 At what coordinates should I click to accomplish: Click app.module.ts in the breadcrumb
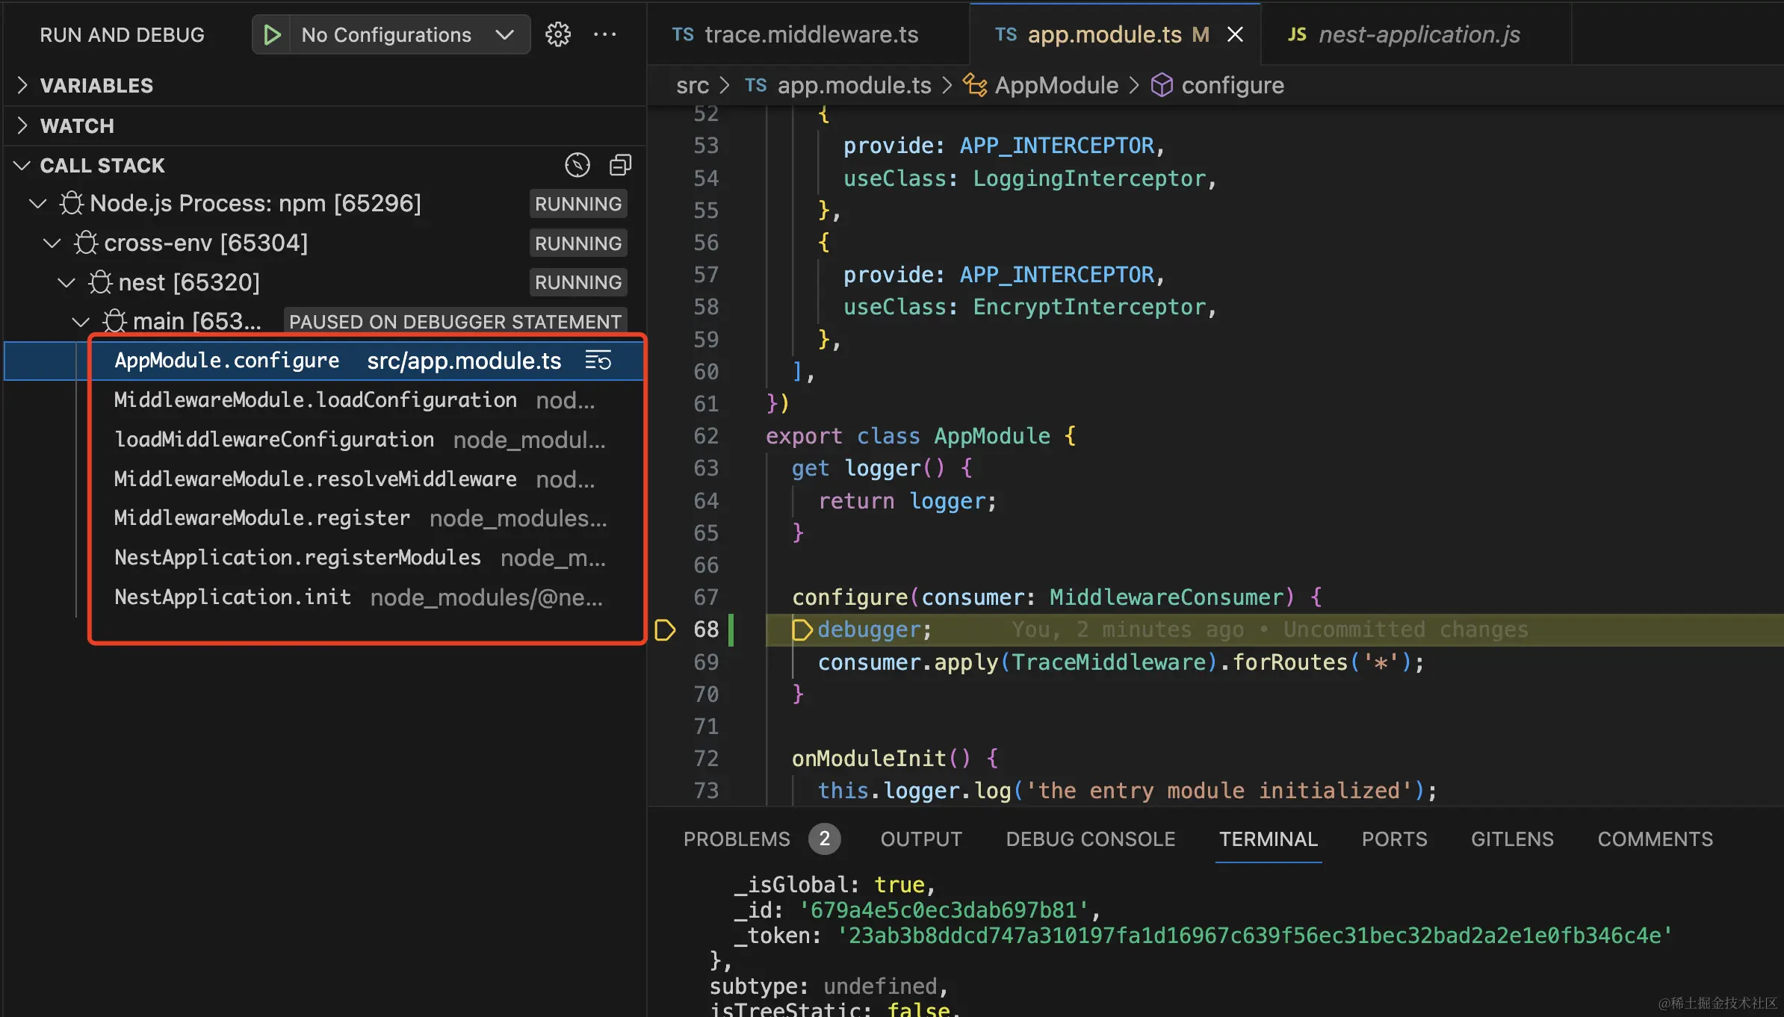pos(854,85)
